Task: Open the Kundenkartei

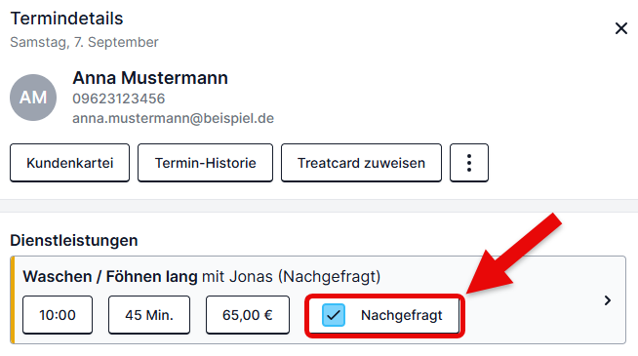Action: point(69,163)
